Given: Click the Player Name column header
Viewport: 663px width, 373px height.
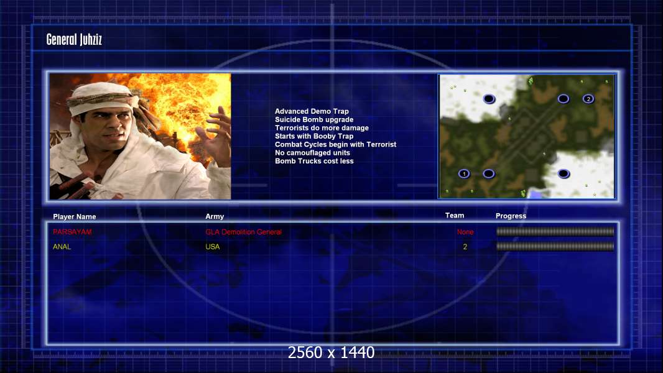Looking at the screenshot, I should [x=75, y=216].
